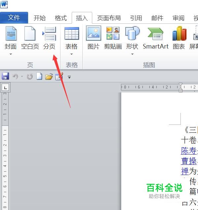Insert a chart with 图表
The height and width of the screenshot is (210, 198).
coord(179,38)
